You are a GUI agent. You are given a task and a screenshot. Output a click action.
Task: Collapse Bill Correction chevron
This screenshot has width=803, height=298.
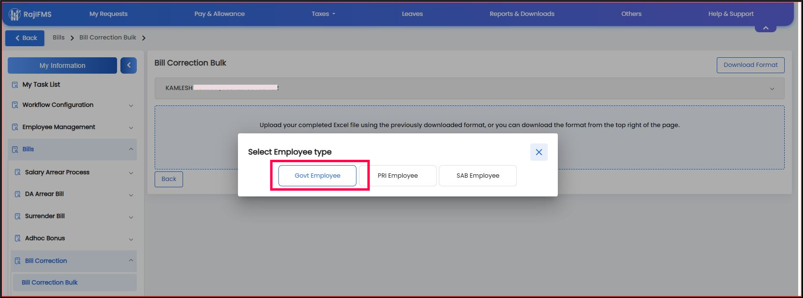[131, 260]
